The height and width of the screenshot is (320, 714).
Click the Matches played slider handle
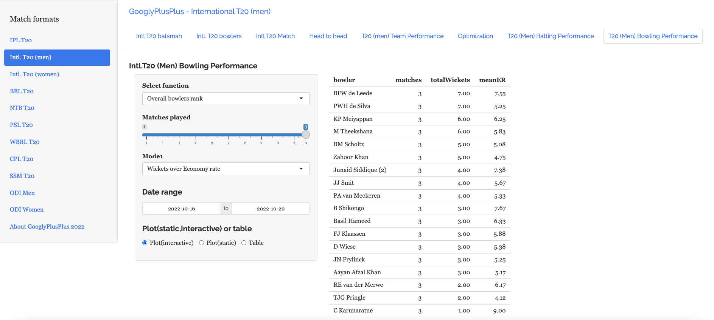click(x=306, y=134)
